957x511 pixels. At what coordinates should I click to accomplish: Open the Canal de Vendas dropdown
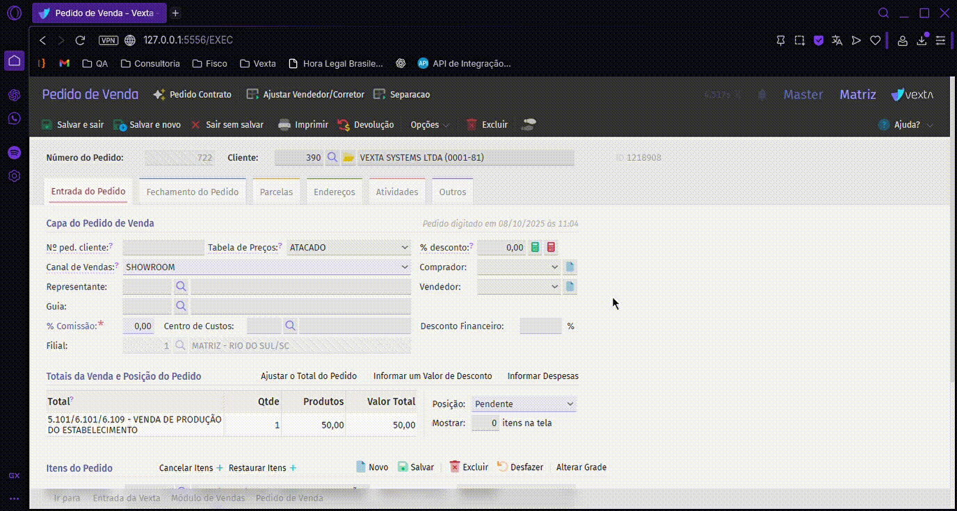pyautogui.click(x=405, y=267)
